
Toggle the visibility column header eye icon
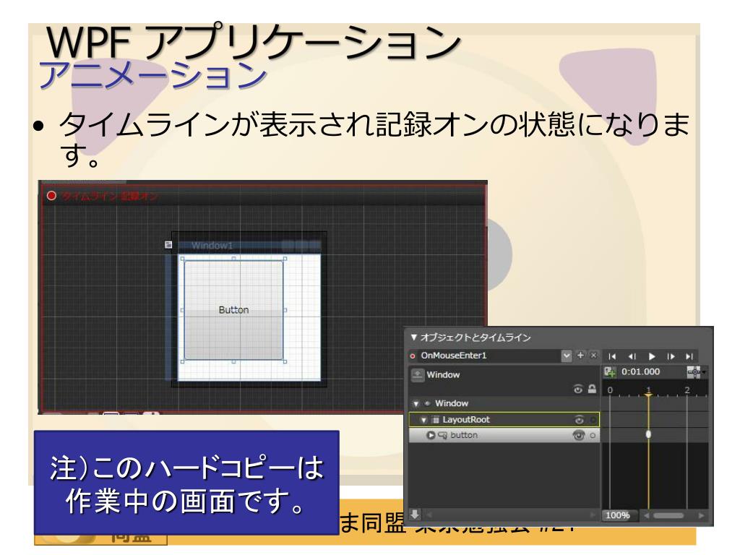(578, 389)
